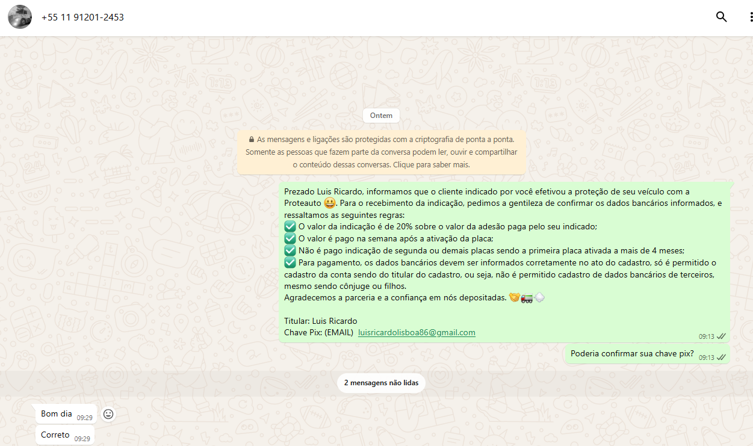Click the double-check receipt on the pix question
The image size is (753, 446).
pyautogui.click(x=721, y=358)
